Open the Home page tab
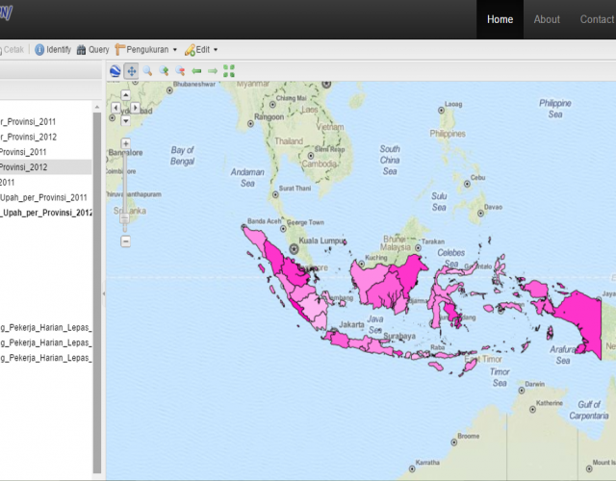This screenshot has height=481, width=616. tap(500, 19)
